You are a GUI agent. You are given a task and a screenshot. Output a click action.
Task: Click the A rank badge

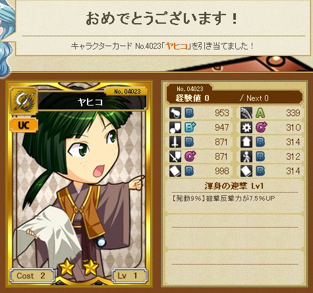260,113
